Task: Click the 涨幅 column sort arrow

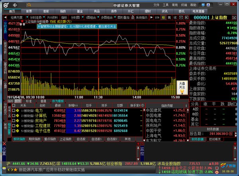Action: pos(77,105)
